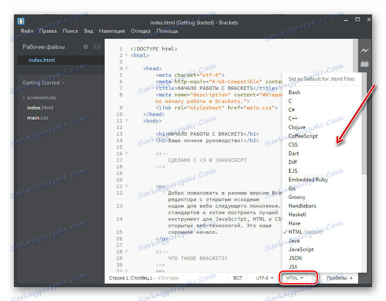Open the Extension Manager brick icon

coord(365,64)
